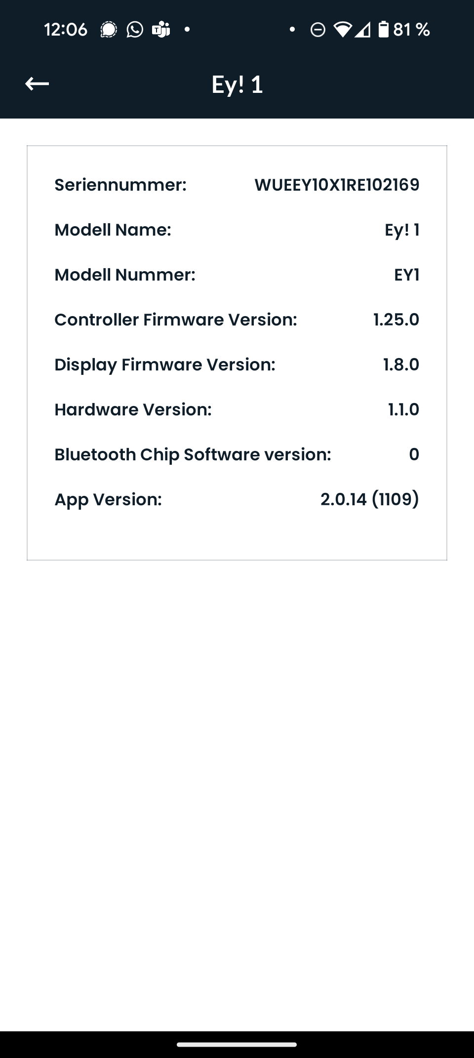
Task: Tap the Seriennummer label
Action: click(x=120, y=185)
